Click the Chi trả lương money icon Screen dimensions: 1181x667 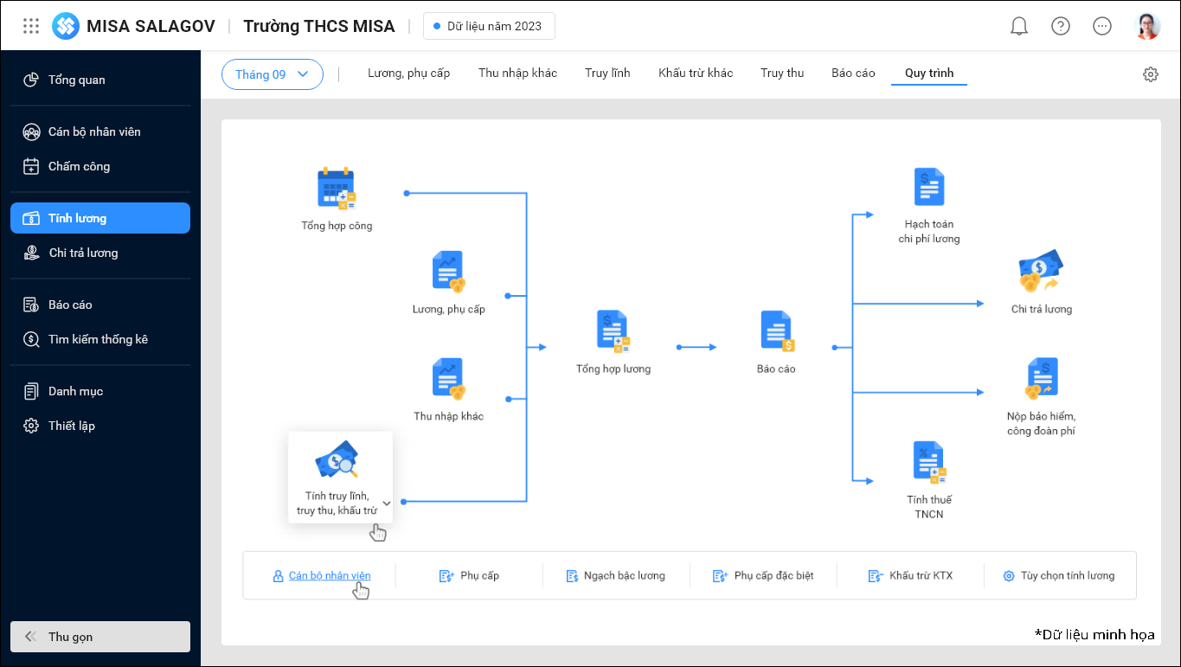(1041, 272)
